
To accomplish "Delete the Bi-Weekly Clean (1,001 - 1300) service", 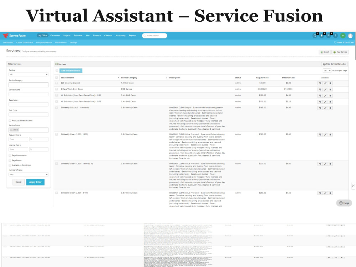I will 330,135.
